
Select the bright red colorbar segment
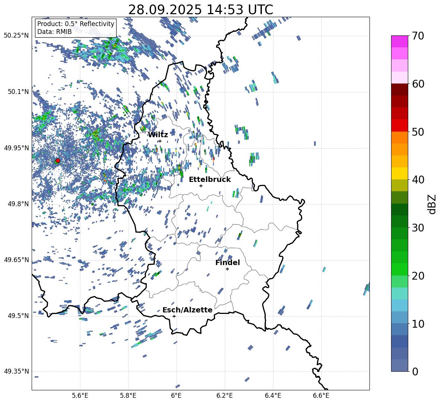click(400, 125)
